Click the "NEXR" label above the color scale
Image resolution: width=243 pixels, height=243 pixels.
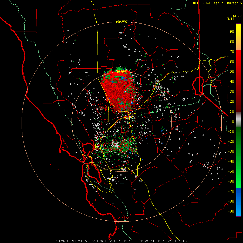coord(237,16)
